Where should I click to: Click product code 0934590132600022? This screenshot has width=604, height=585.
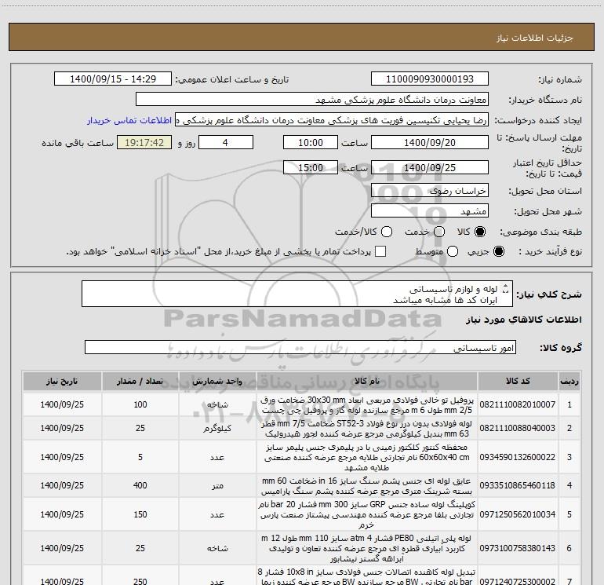coord(518,457)
